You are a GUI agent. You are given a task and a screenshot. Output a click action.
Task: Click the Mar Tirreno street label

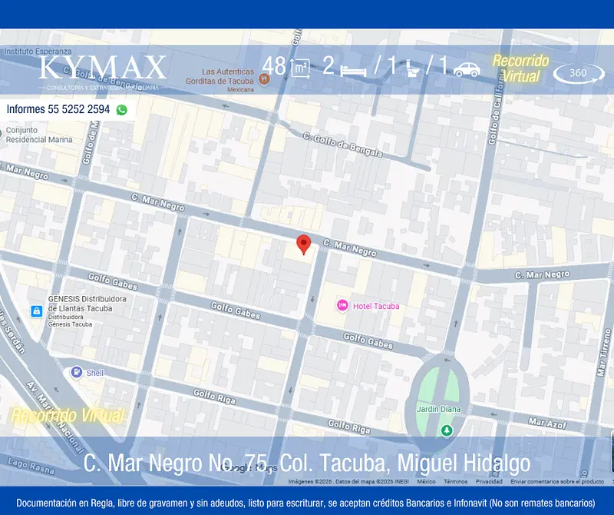click(604, 353)
